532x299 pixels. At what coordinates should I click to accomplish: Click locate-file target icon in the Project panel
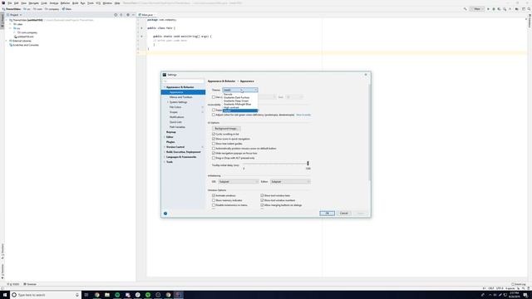coord(116,15)
